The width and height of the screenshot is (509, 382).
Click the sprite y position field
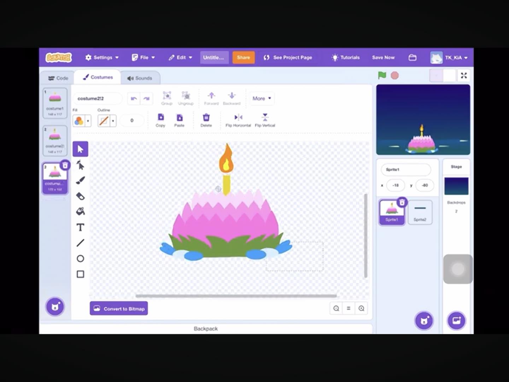pyautogui.click(x=425, y=185)
